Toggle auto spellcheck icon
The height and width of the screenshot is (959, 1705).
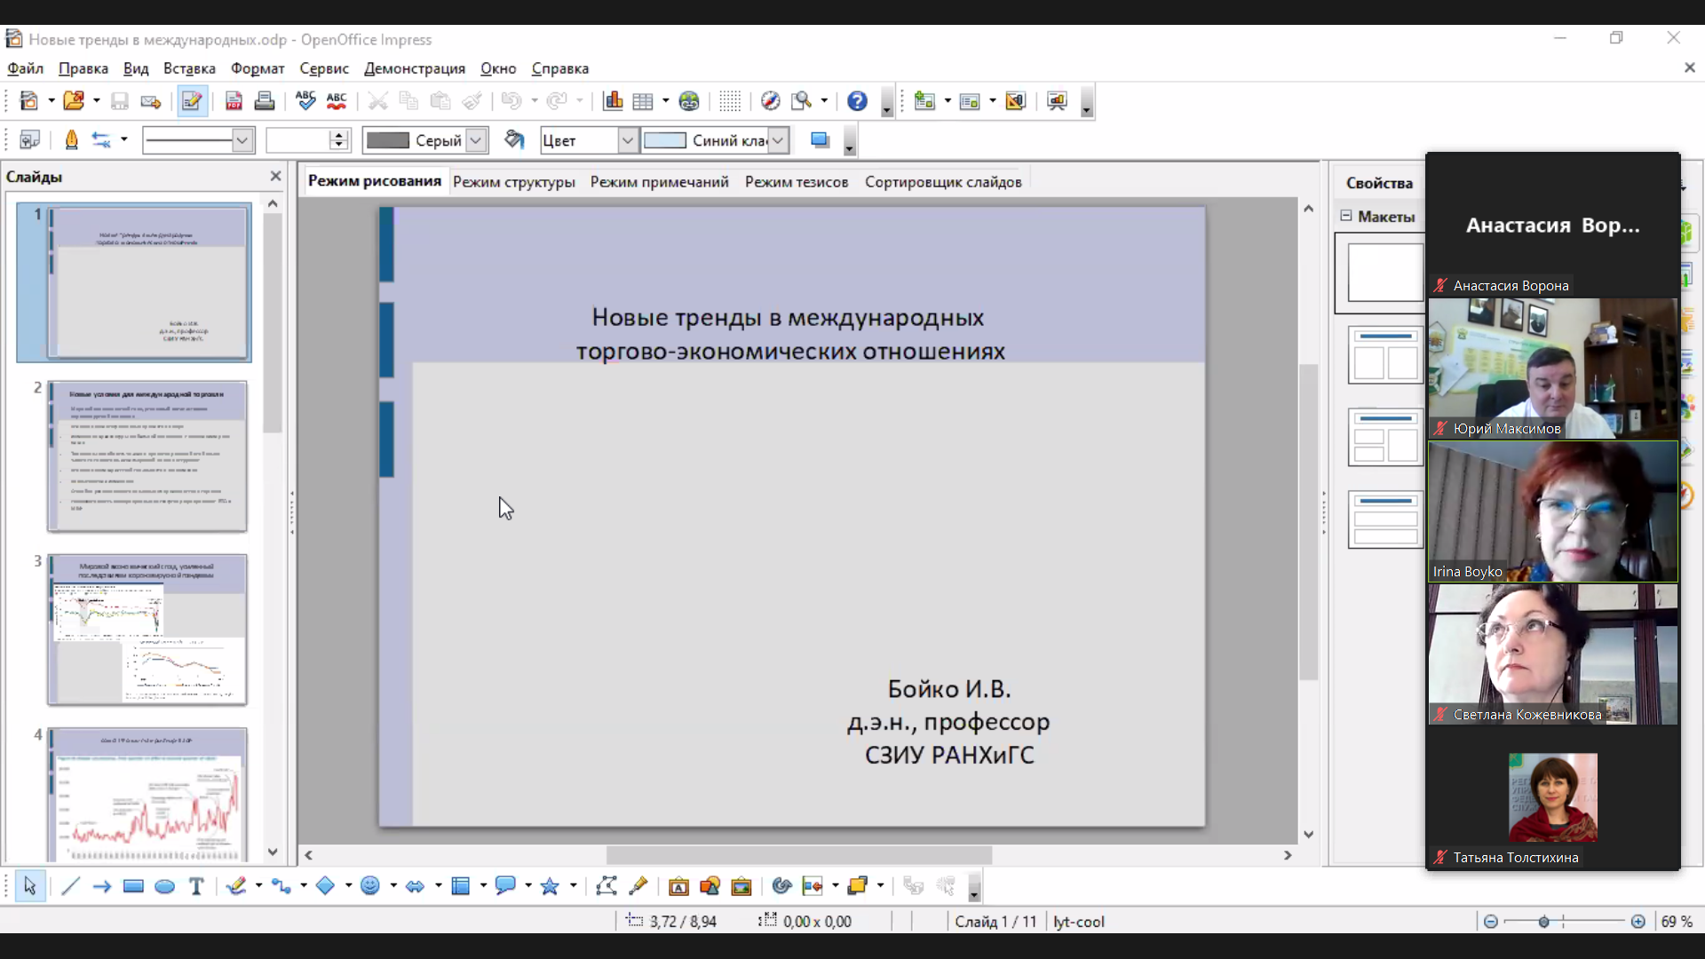[337, 101]
